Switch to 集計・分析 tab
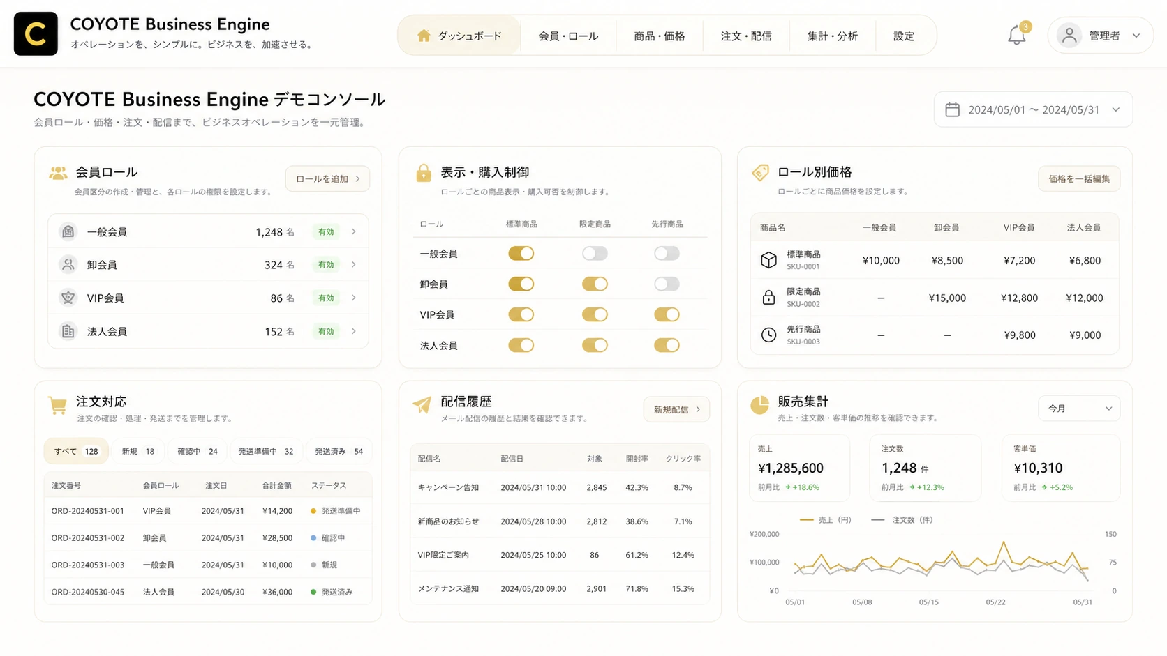Image resolution: width=1167 pixels, height=656 pixels. point(833,36)
